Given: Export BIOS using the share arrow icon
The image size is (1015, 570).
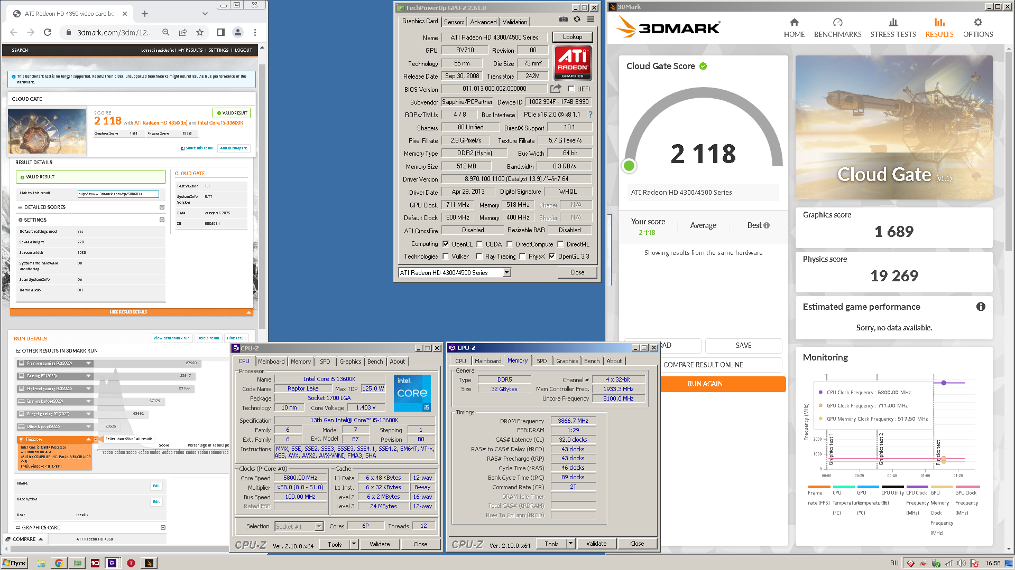Looking at the screenshot, I should click(x=556, y=89).
